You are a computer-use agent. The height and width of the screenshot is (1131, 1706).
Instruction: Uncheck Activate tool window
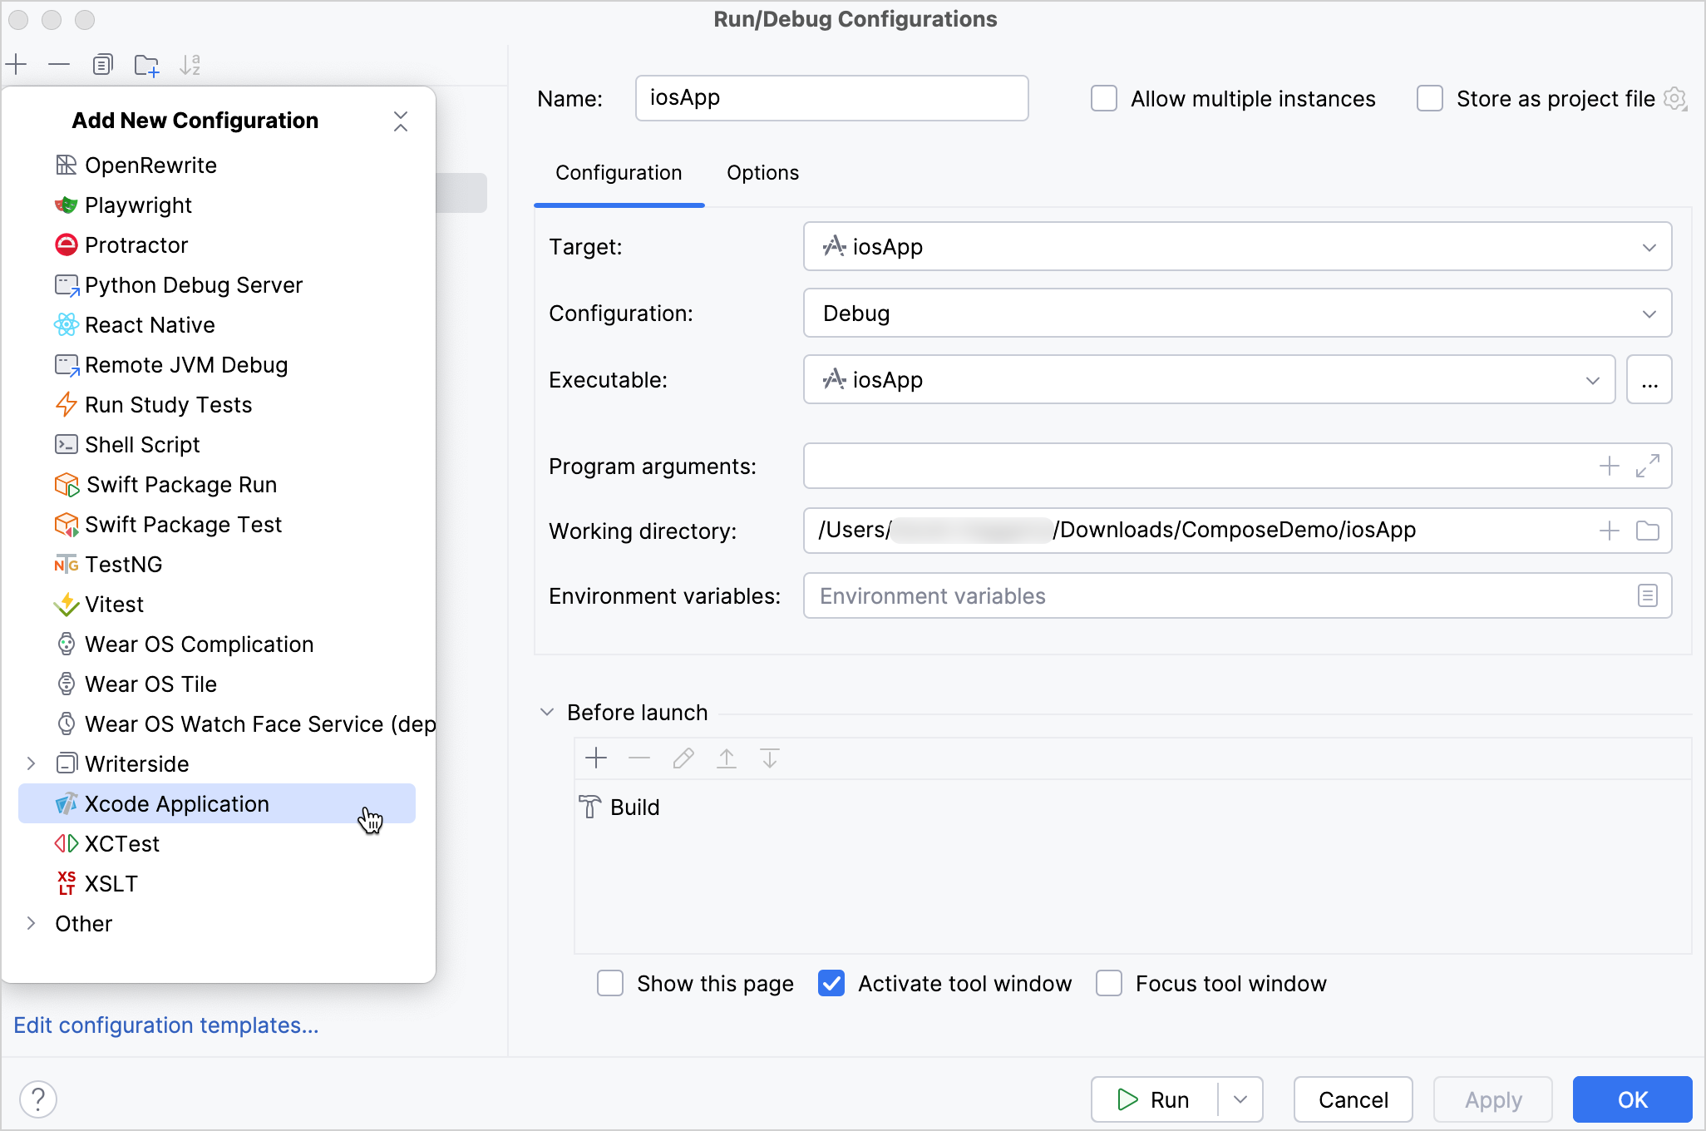(x=831, y=983)
